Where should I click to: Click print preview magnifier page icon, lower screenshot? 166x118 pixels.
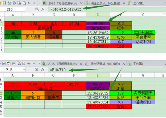pos(24,64)
